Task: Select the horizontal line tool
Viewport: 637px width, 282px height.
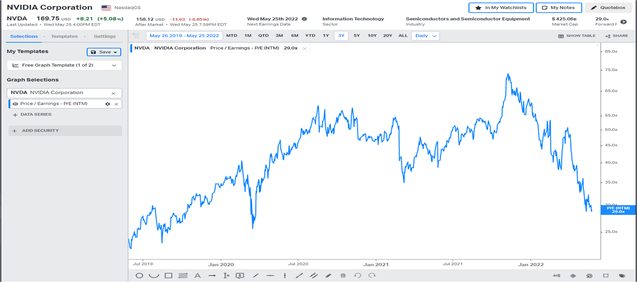Action: point(270,276)
